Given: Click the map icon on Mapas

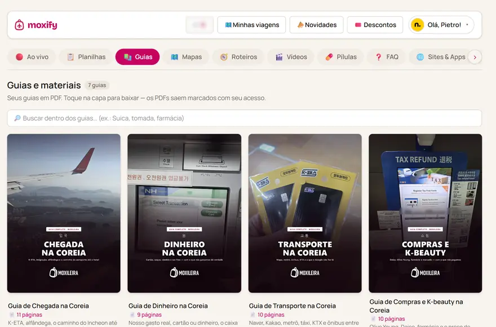Looking at the screenshot, I should 174,57.
